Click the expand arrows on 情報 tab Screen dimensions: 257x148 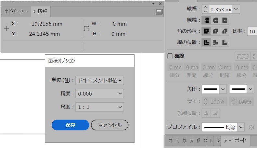(x=34, y=11)
